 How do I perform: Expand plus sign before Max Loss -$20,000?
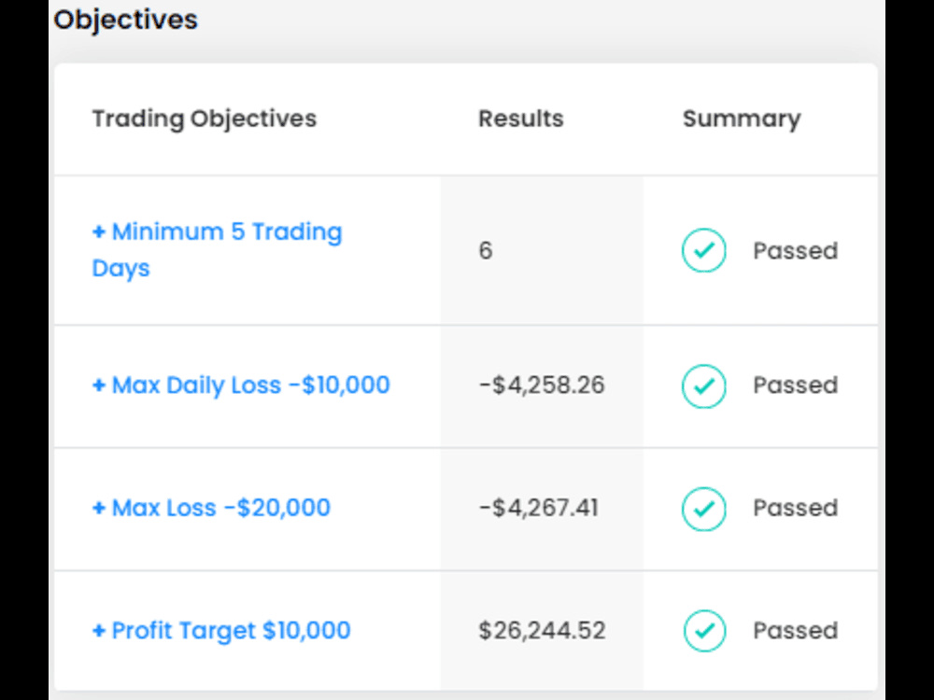[99, 508]
